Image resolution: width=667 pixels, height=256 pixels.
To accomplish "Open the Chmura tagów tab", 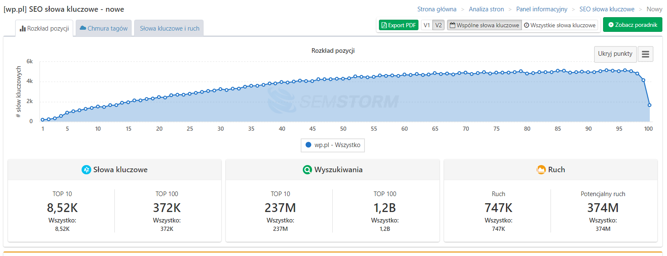I will tap(103, 28).
